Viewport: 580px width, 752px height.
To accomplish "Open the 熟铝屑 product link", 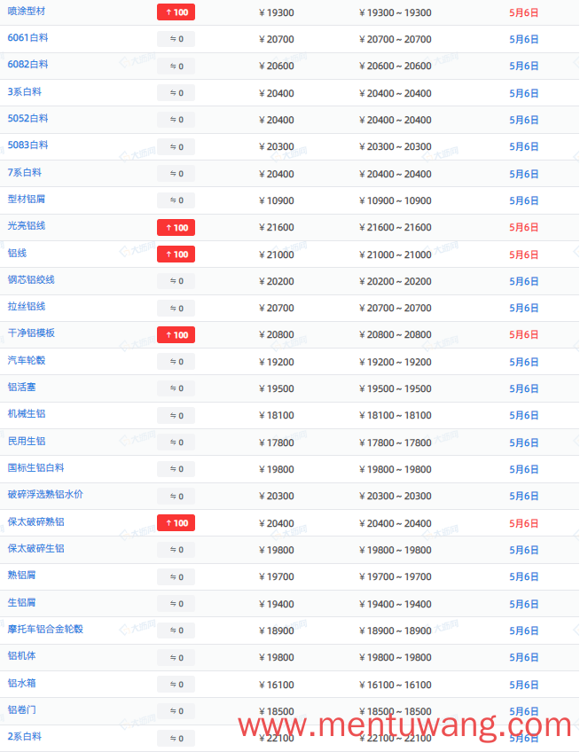I will (21, 575).
